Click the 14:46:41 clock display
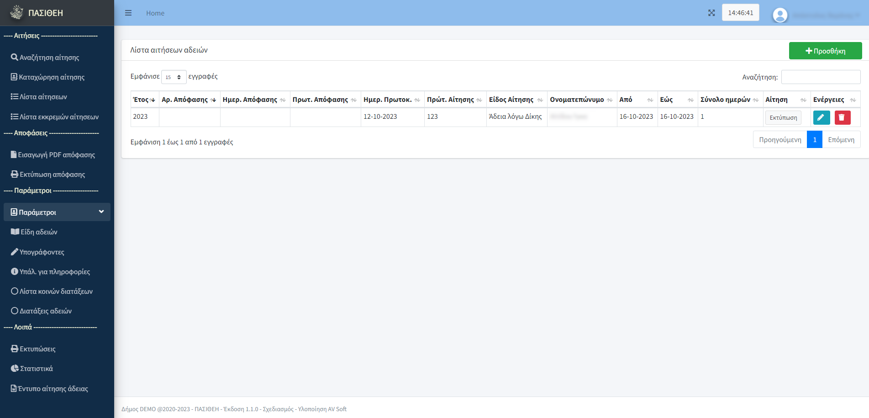869x418 pixels. (740, 12)
